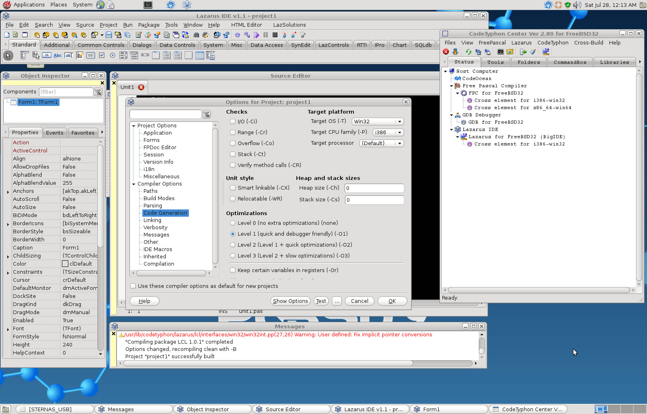Click the New Form icon
Screen dimensions: 647x414
pyautogui.click(x=25, y=35)
